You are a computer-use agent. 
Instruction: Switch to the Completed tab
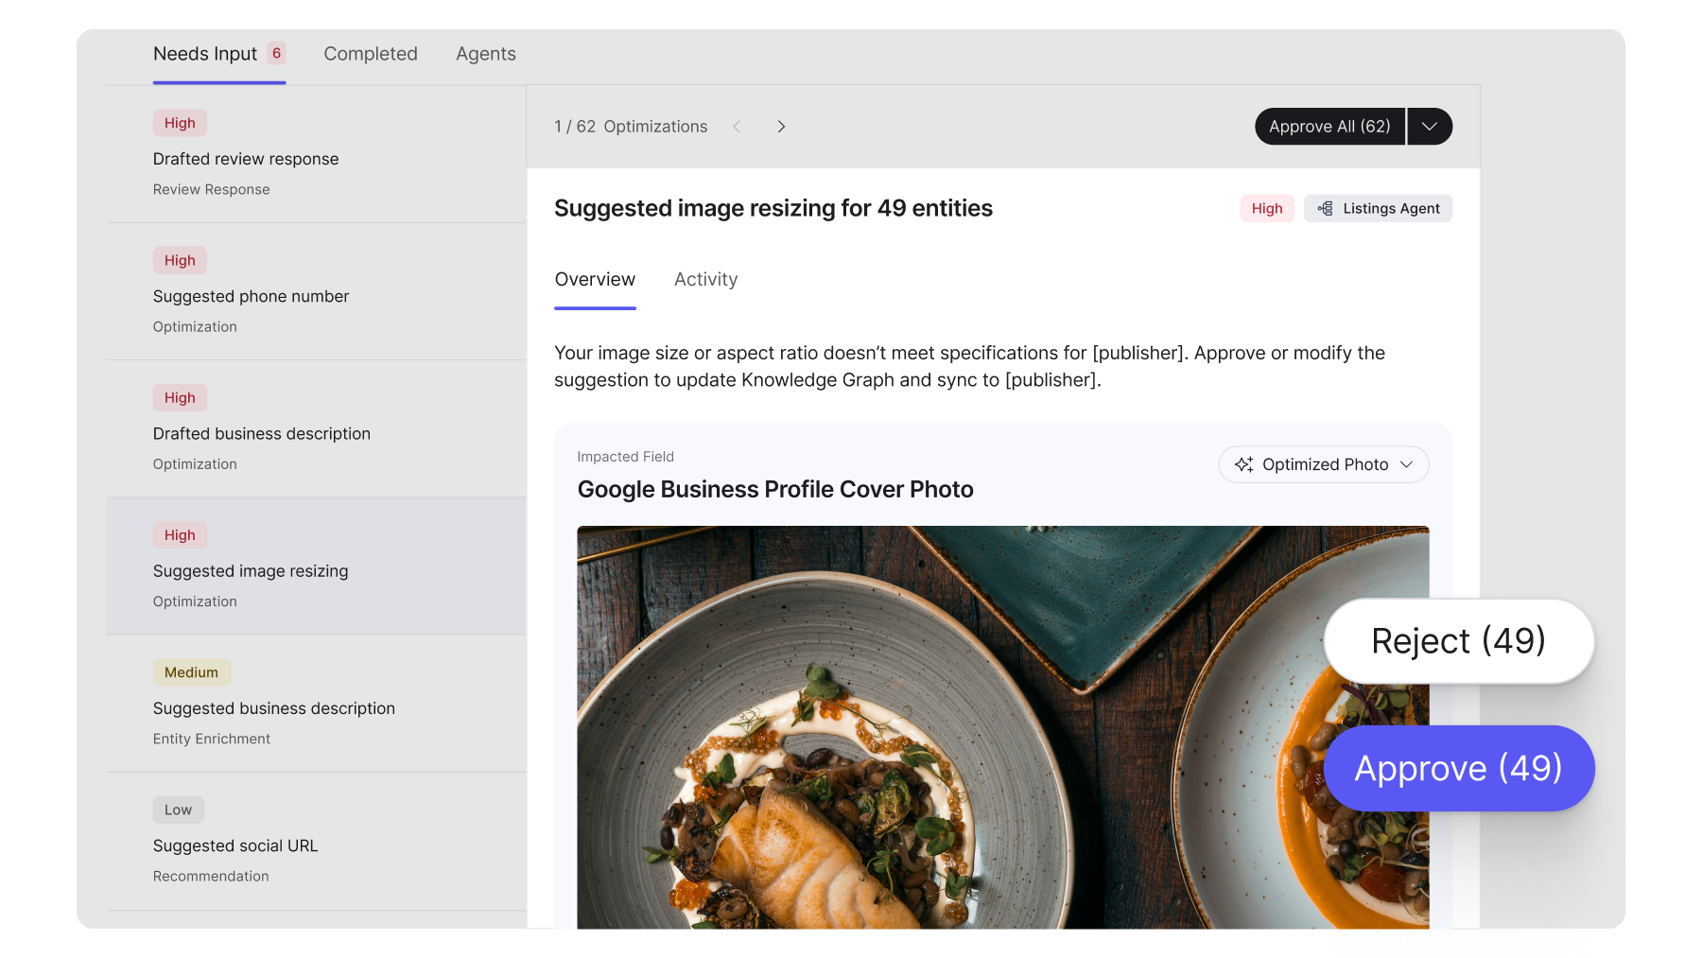point(371,54)
